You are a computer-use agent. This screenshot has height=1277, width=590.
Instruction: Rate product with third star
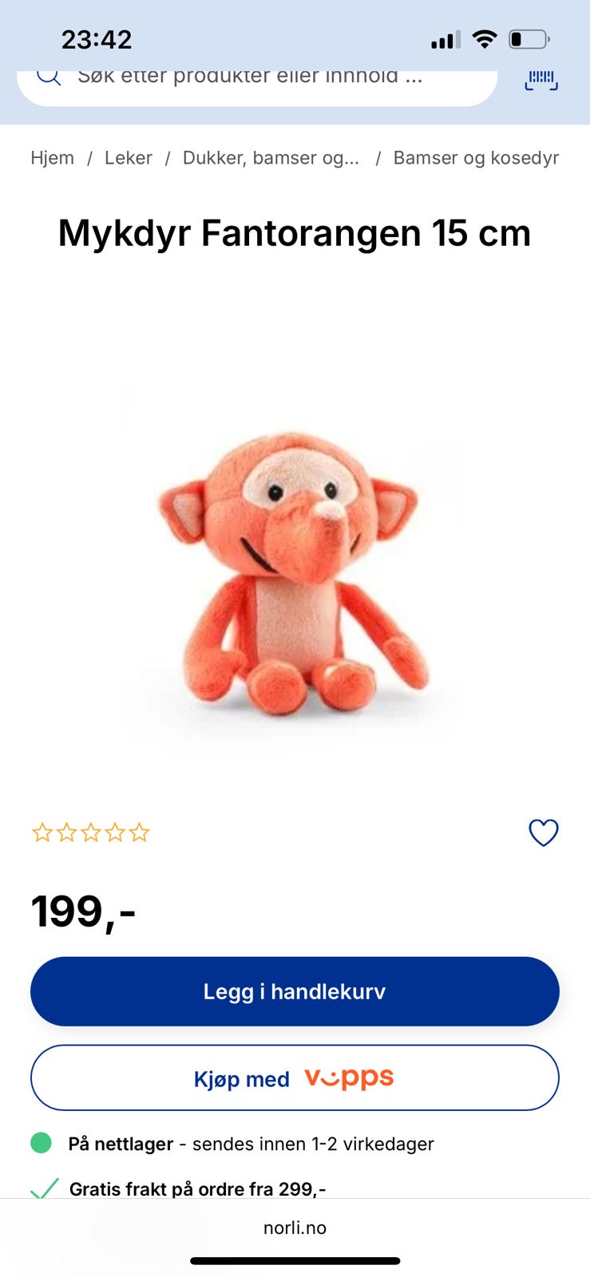click(x=91, y=833)
